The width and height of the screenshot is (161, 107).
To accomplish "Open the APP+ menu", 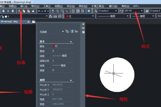I will pos(136,6).
